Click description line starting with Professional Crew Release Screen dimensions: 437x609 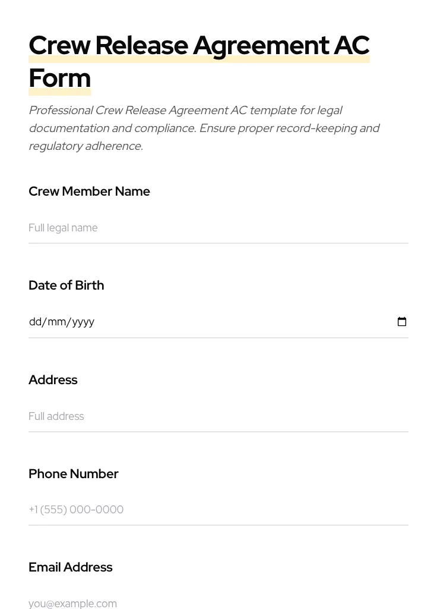click(x=185, y=111)
